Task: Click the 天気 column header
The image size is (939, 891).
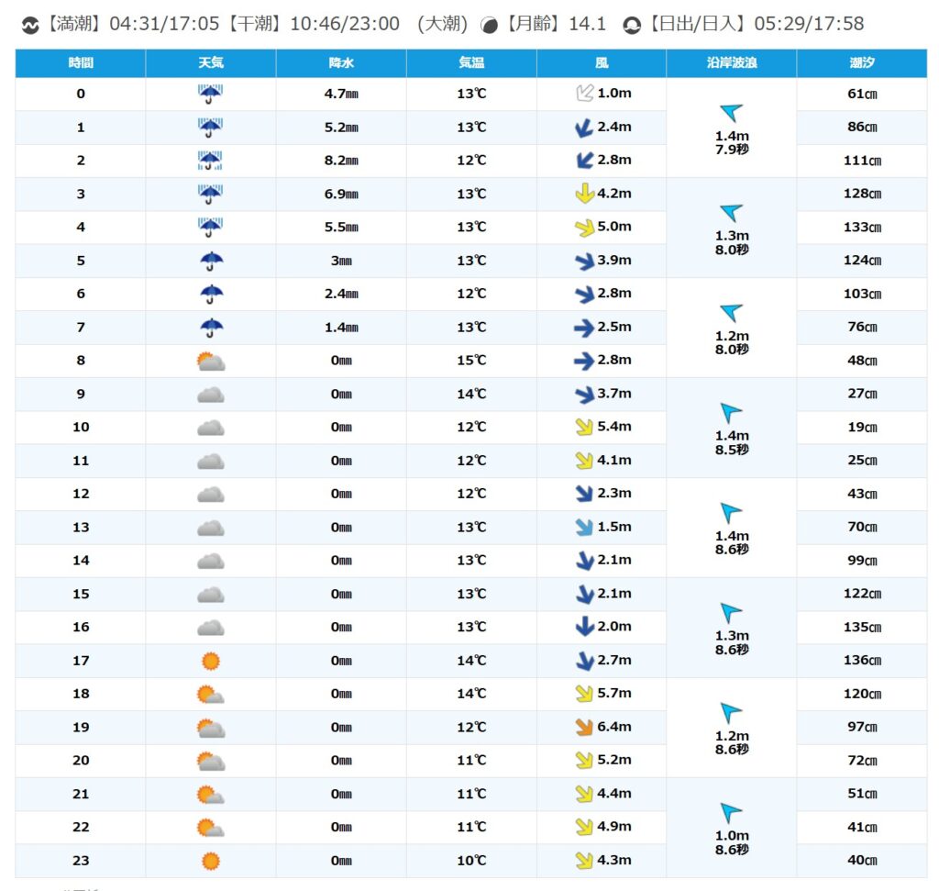Action: pos(210,63)
